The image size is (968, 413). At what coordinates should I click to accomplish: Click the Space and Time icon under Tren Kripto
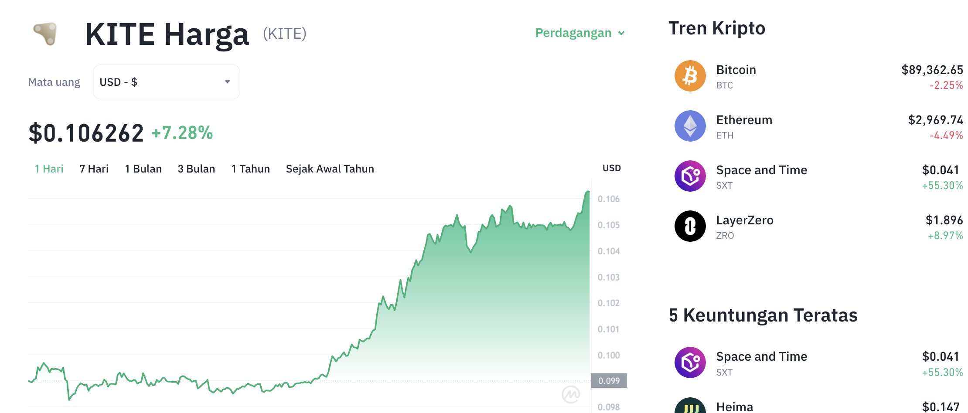[690, 176]
